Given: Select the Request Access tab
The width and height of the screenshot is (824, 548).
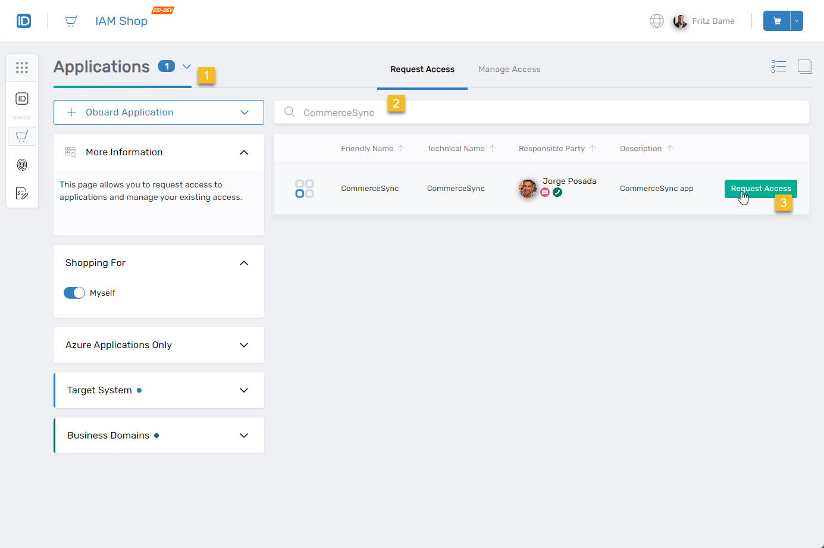Looking at the screenshot, I should pyautogui.click(x=422, y=69).
